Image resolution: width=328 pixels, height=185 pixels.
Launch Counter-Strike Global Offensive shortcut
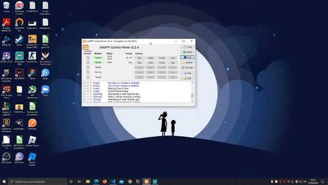coord(32,42)
